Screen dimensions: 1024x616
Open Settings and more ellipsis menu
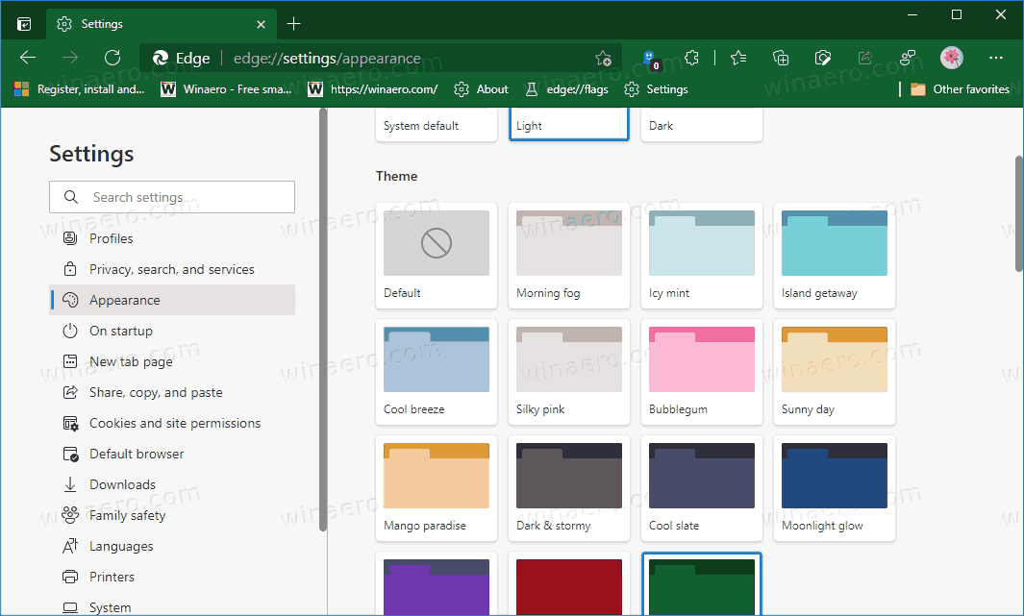pos(996,58)
